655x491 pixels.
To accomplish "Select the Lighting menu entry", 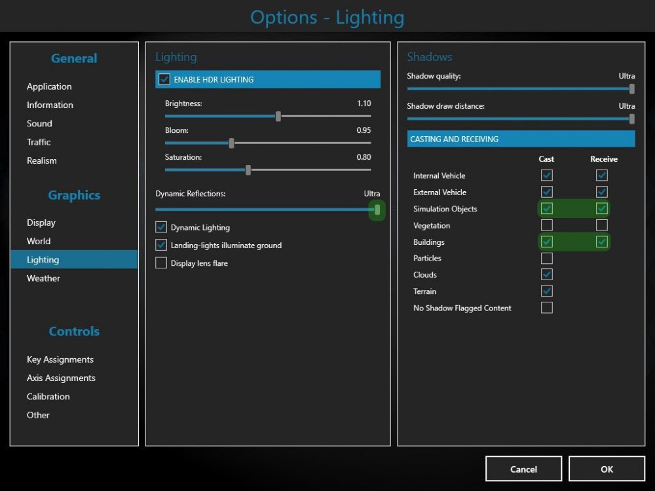I will tap(74, 259).
